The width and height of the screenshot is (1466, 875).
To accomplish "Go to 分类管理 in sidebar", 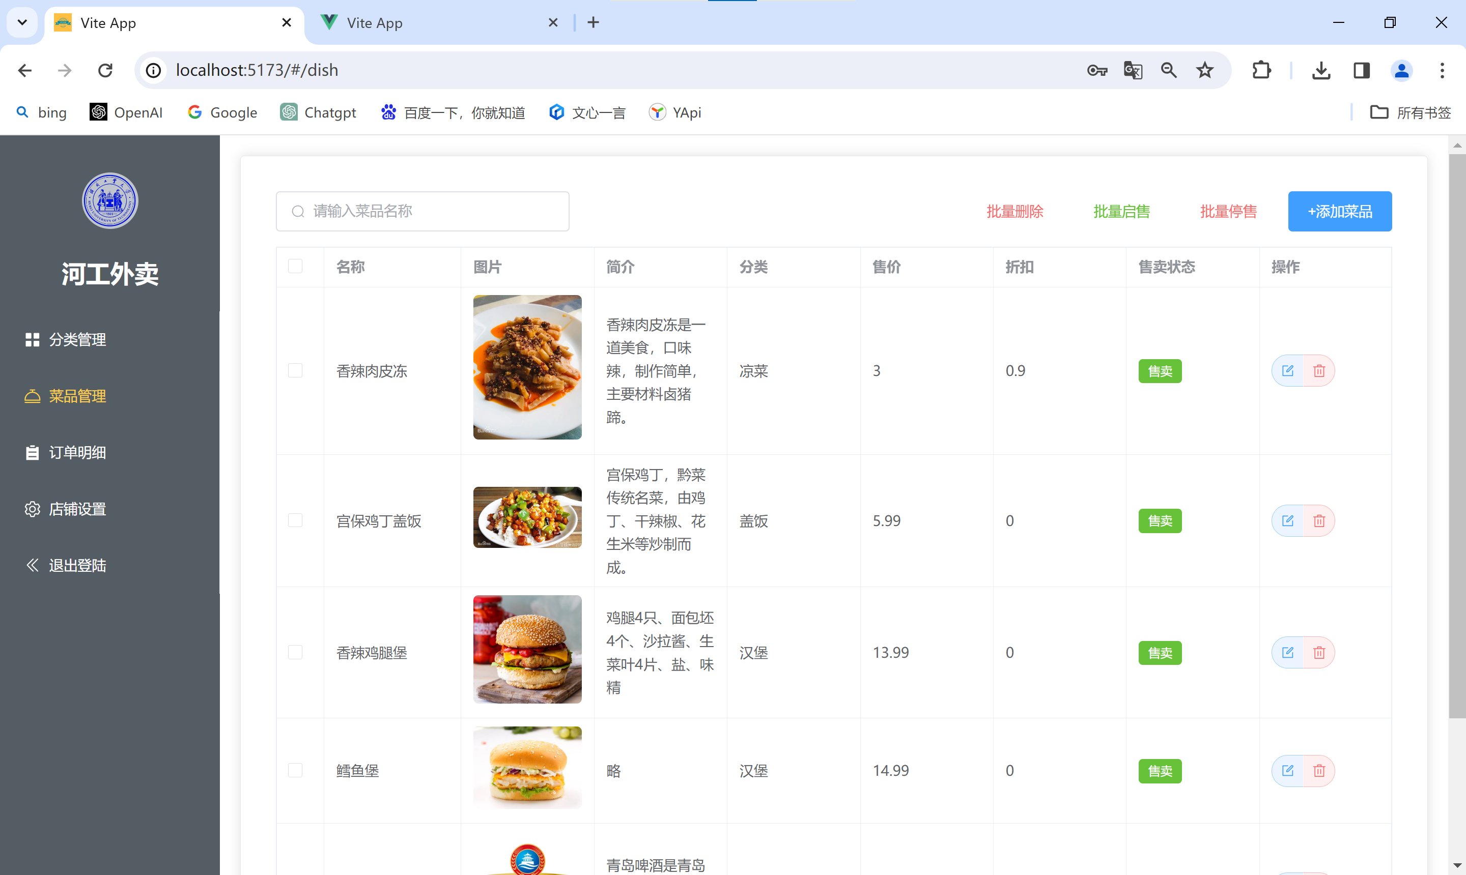I will 77,340.
